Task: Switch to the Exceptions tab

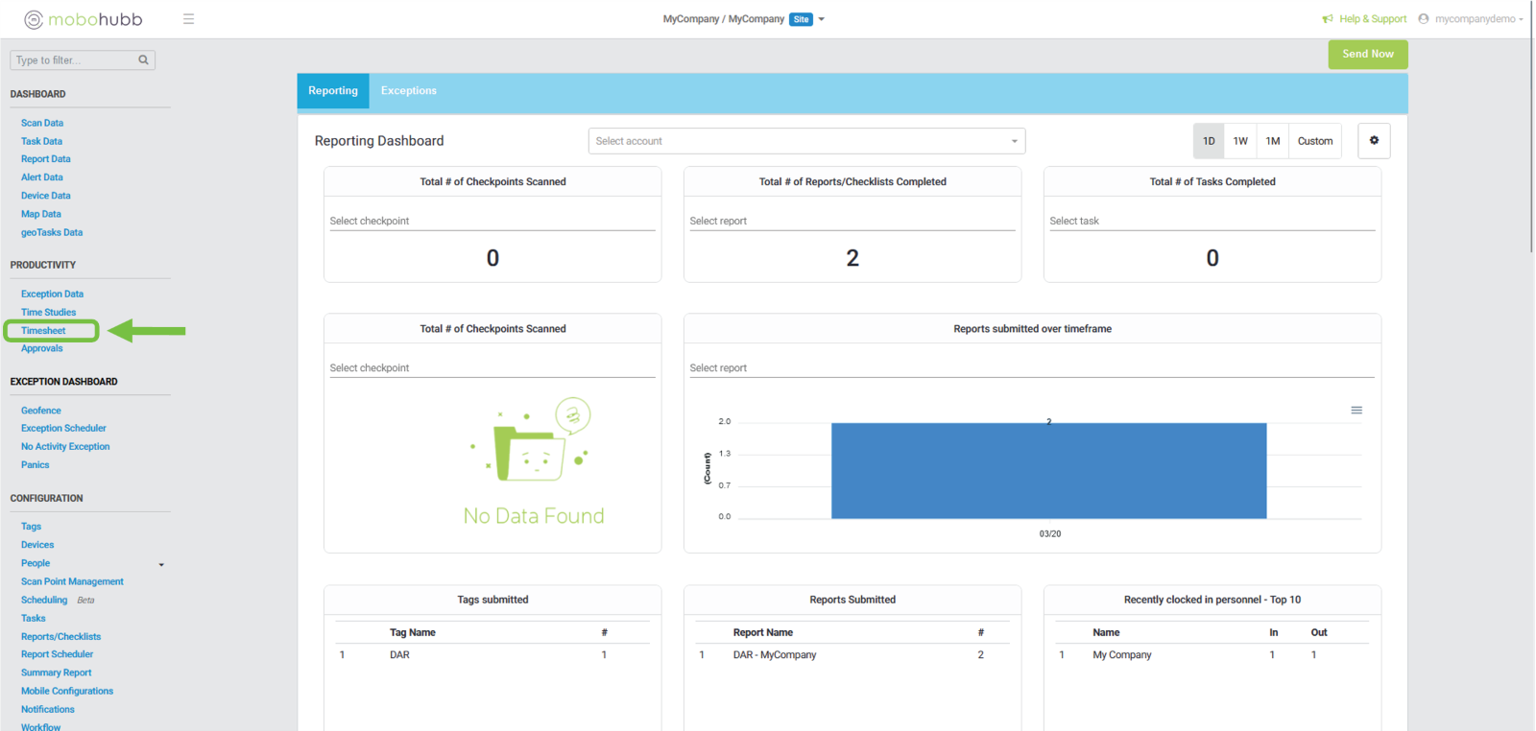Action: click(x=408, y=91)
